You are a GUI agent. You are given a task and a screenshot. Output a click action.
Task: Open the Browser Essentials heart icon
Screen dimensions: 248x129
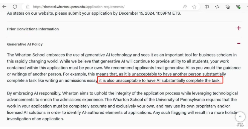tap(238, 7)
